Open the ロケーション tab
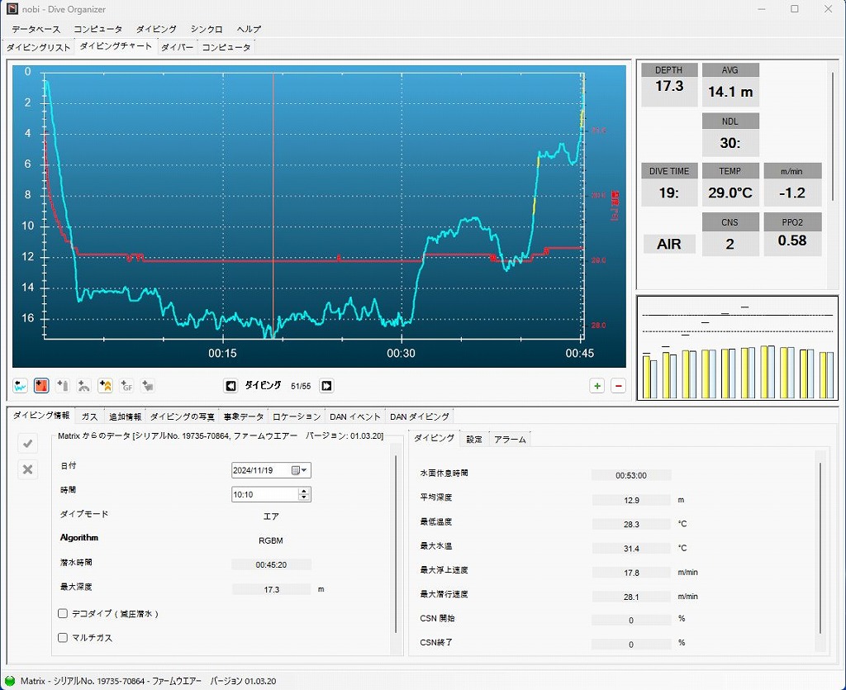846x690 pixels. click(x=297, y=416)
